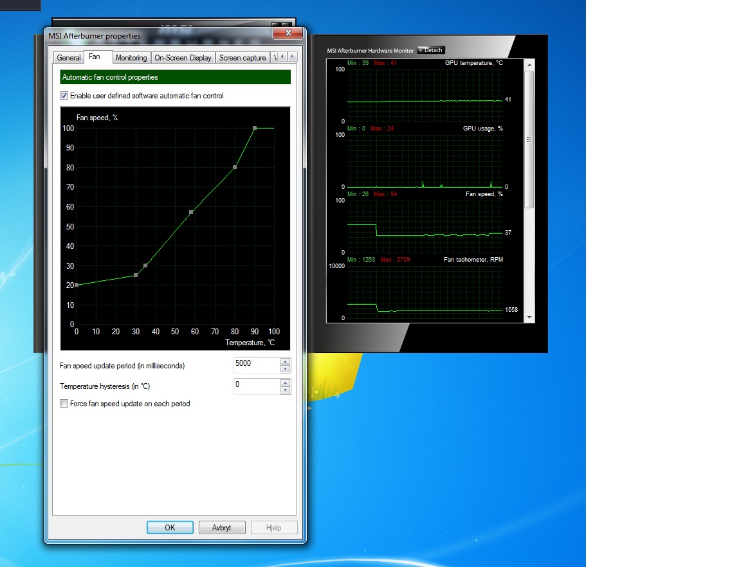Select fan curve point at 35°C 30%
Image resolution: width=741 pixels, height=567 pixels.
(x=145, y=265)
